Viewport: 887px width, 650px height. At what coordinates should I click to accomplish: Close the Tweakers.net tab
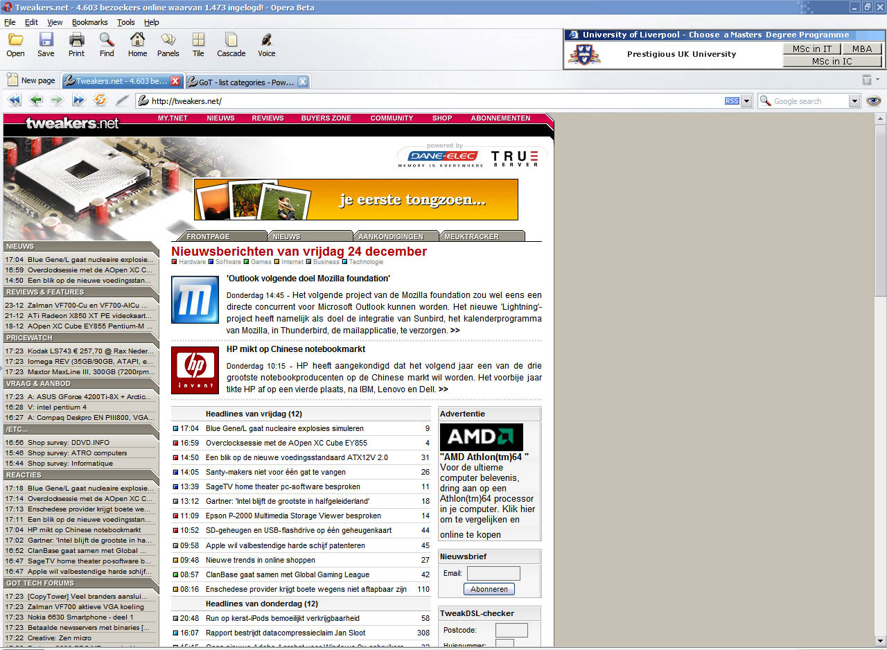(175, 82)
